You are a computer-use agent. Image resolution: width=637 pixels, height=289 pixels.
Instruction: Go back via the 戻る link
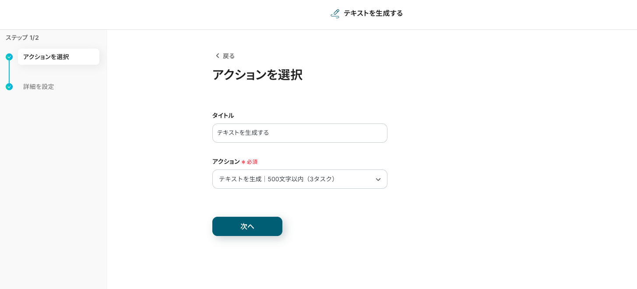229,56
